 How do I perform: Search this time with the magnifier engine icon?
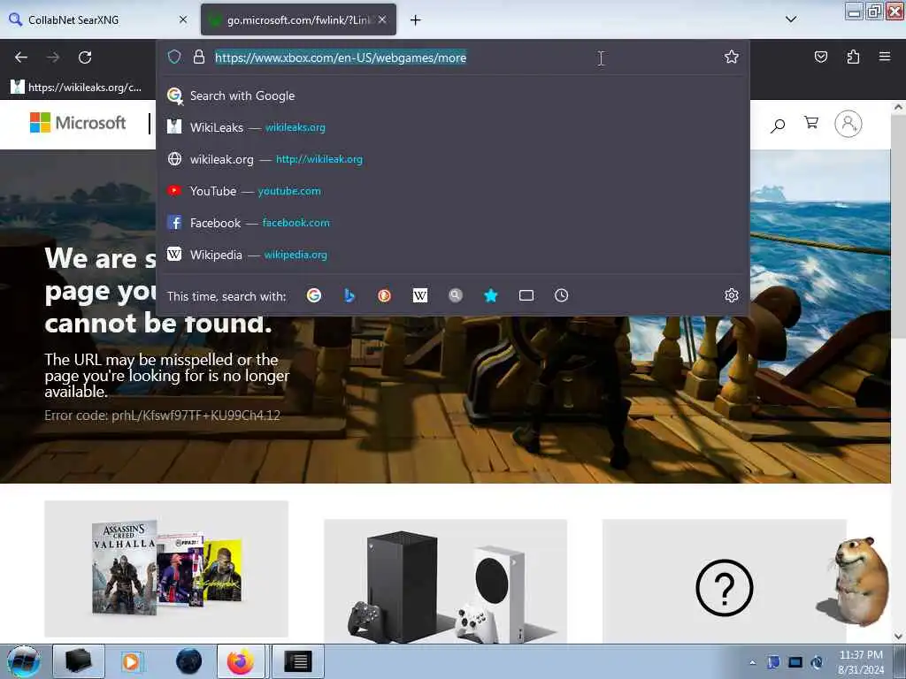coord(456,295)
